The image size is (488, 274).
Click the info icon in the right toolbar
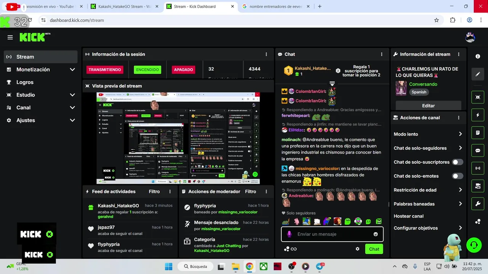(478, 56)
